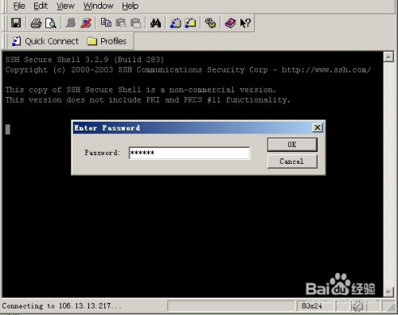Click the terminal scrollbar down arrow
Viewport: 398px width, 315px height.
click(388, 292)
